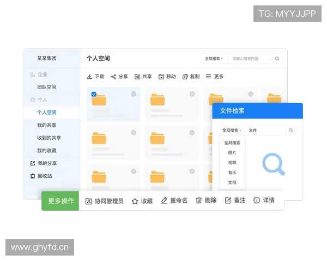Click the search magnifier in 个人空间 header

point(277,59)
